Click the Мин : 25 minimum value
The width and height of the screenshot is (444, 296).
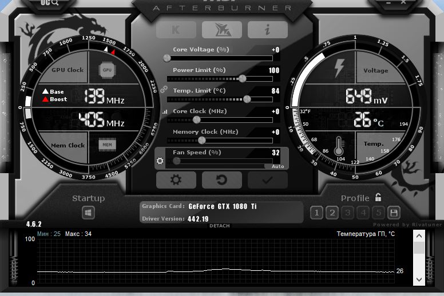point(49,234)
